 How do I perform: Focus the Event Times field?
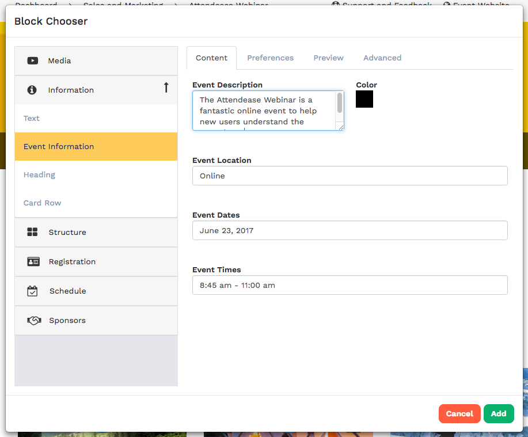[350, 285]
